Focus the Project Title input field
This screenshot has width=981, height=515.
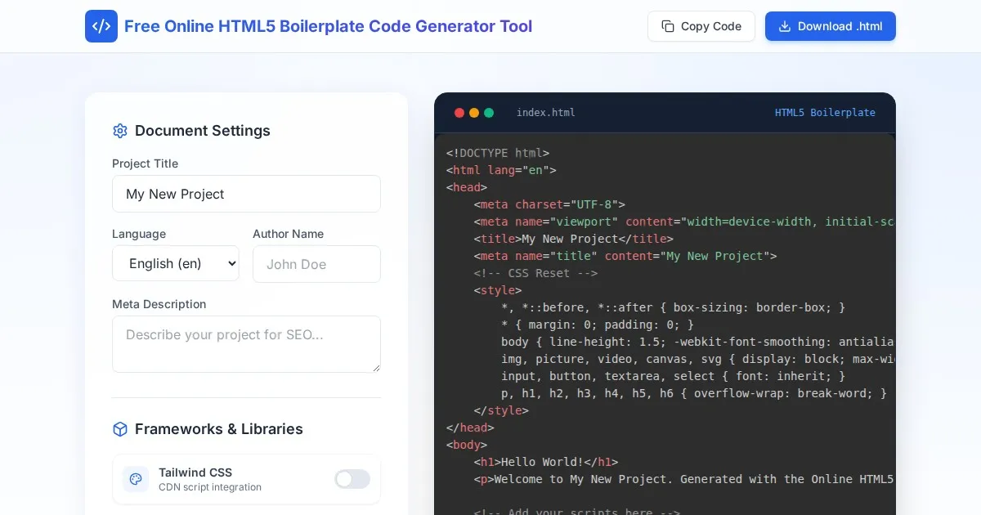coord(246,194)
